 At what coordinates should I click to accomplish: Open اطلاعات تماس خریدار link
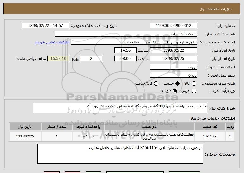point(52,42)
